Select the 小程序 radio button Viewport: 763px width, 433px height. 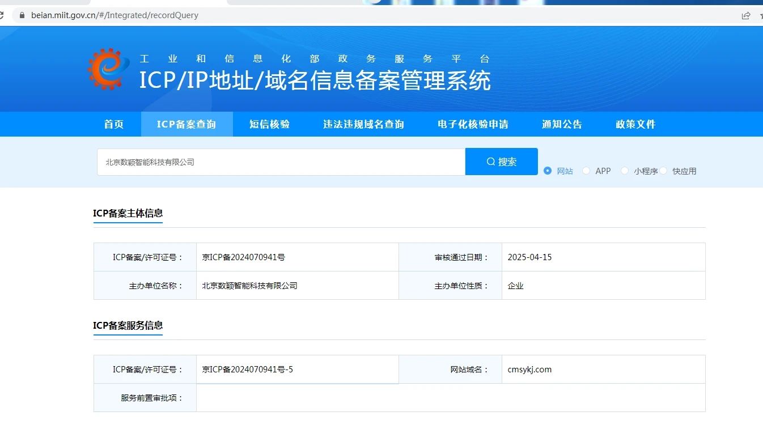(x=625, y=171)
